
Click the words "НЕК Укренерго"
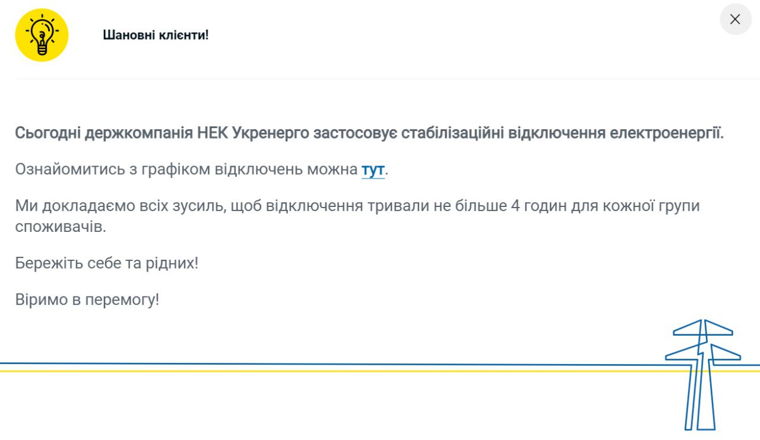[254, 133]
